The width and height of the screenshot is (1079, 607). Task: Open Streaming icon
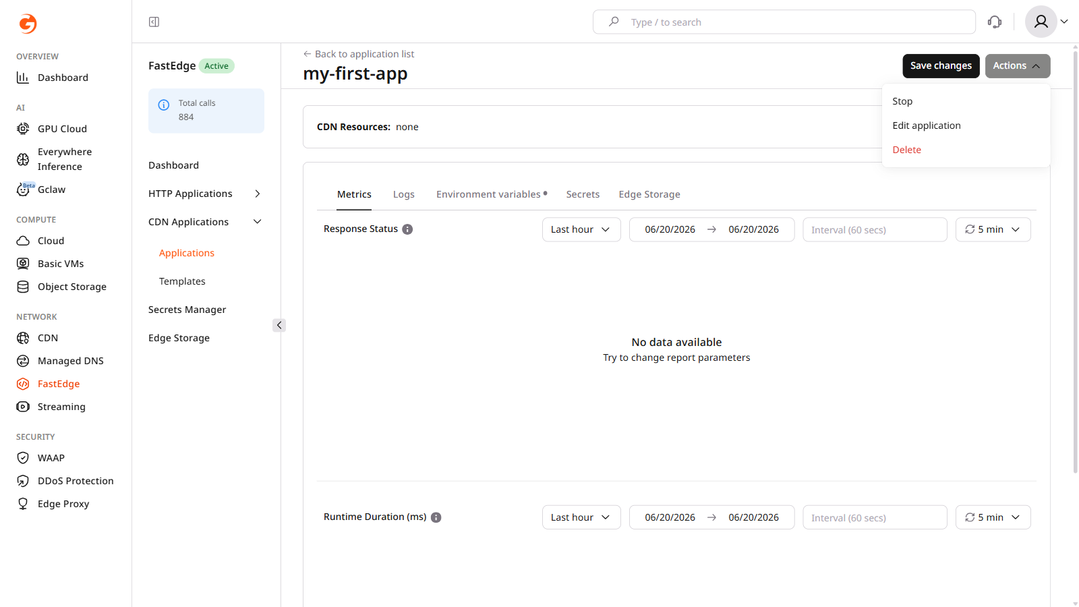coord(23,407)
